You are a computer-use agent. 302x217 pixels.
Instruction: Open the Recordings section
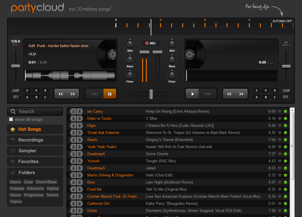[31, 140]
